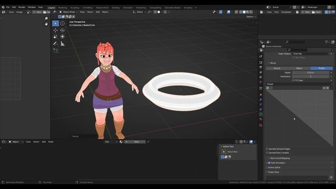Open the Tool properties tab
336x189 pixels.
point(261,57)
